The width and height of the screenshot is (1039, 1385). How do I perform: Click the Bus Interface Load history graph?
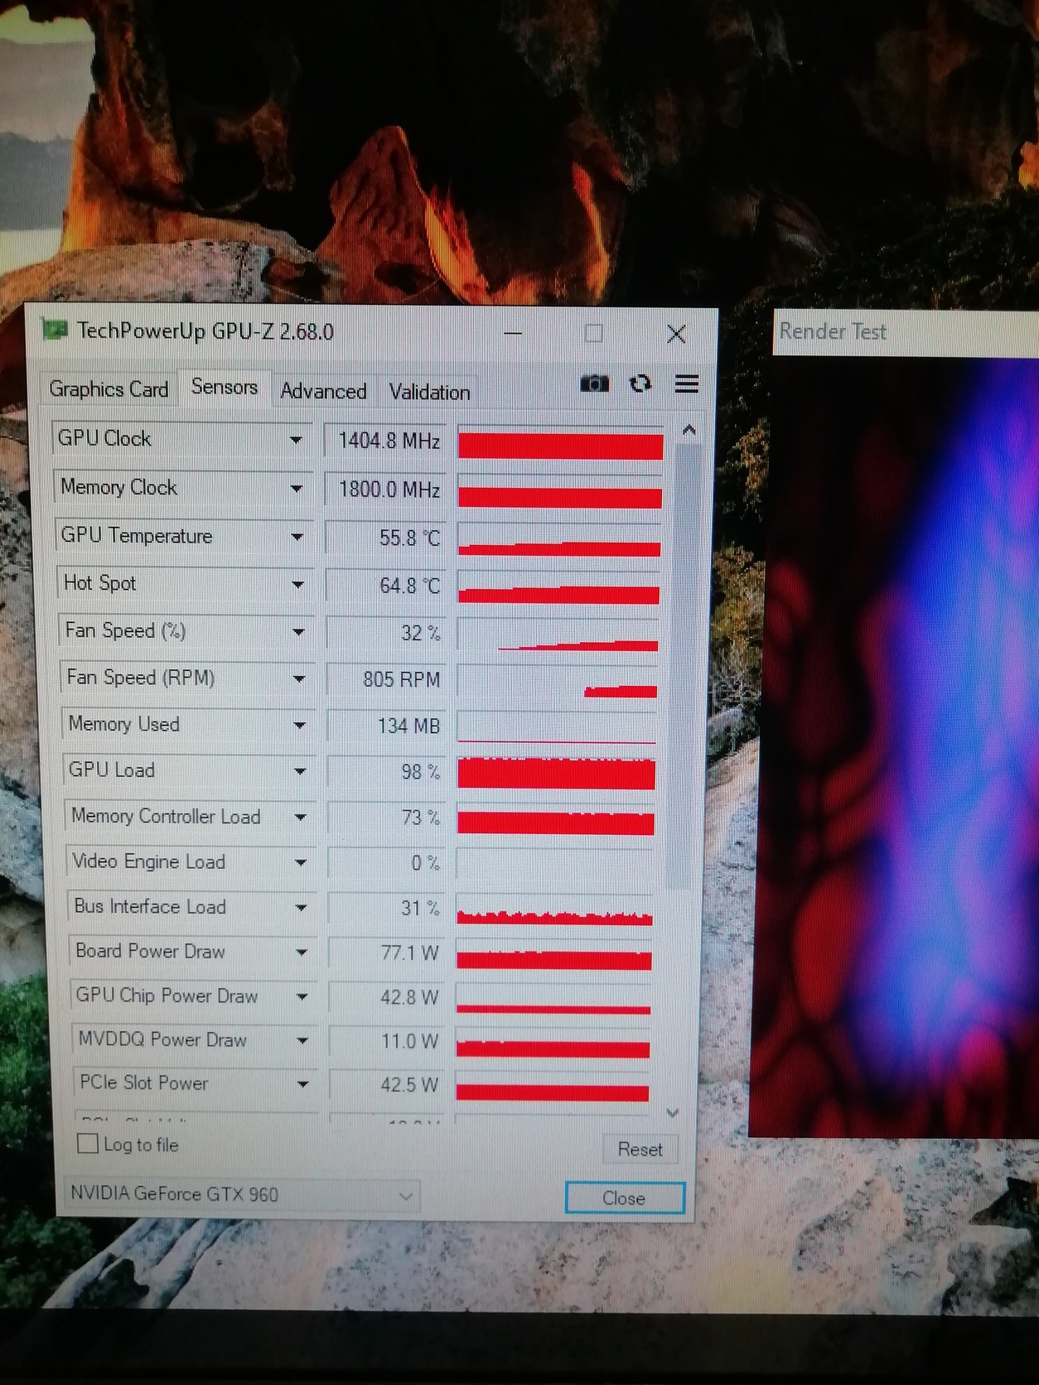coord(554,909)
